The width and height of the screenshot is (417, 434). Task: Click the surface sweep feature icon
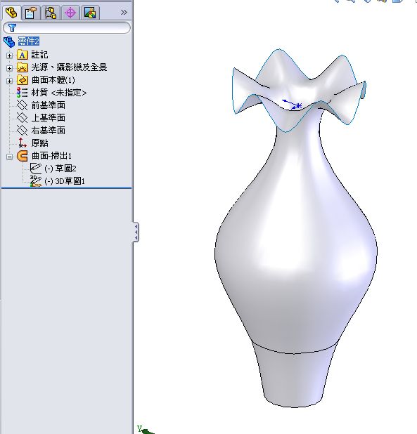[23, 156]
